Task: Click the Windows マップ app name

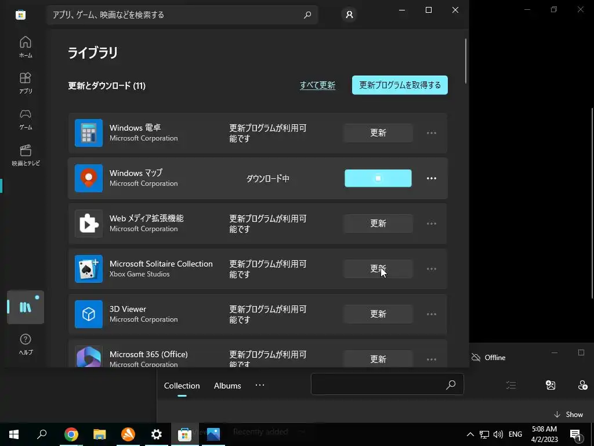Action: pyautogui.click(x=136, y=173)
